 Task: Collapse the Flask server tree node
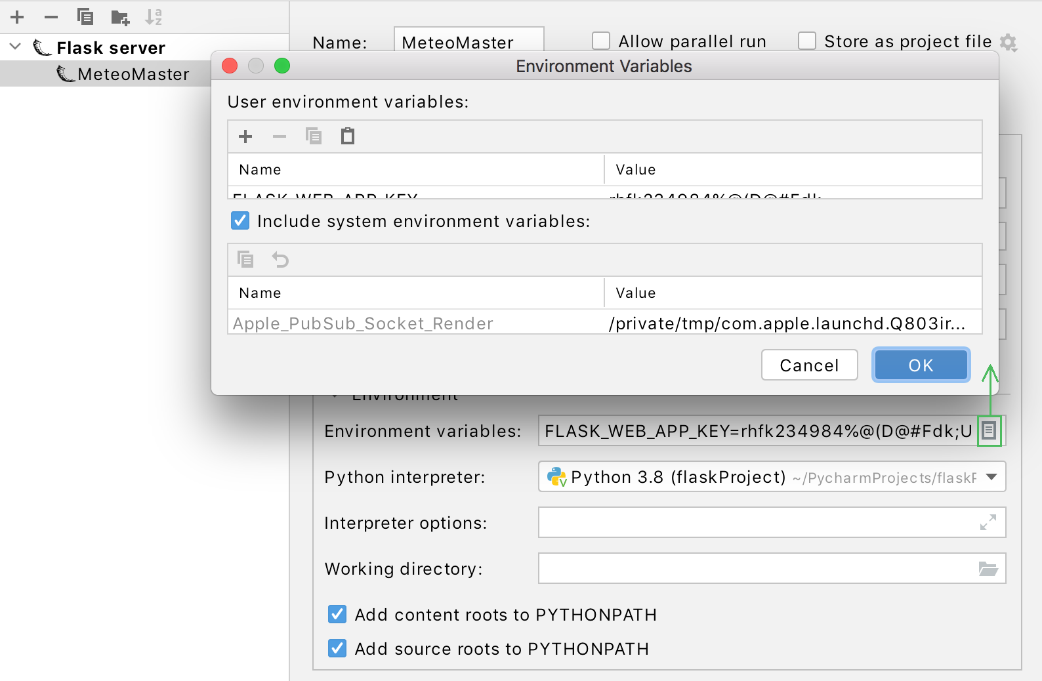pyautogui.click(x=16, y=47)
